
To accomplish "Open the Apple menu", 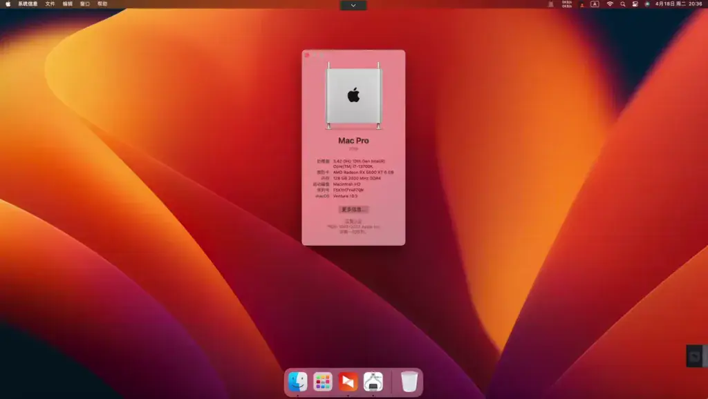I will tap(8, 4).
